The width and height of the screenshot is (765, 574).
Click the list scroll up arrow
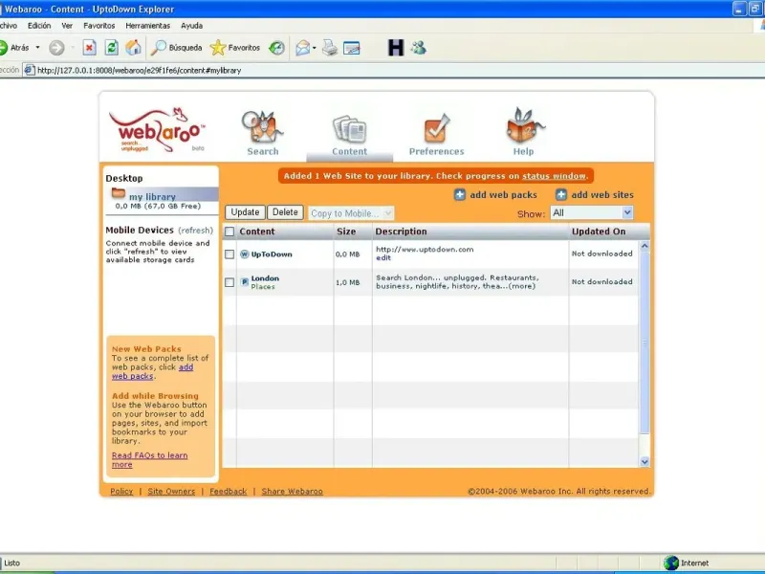tap(645, 246)
